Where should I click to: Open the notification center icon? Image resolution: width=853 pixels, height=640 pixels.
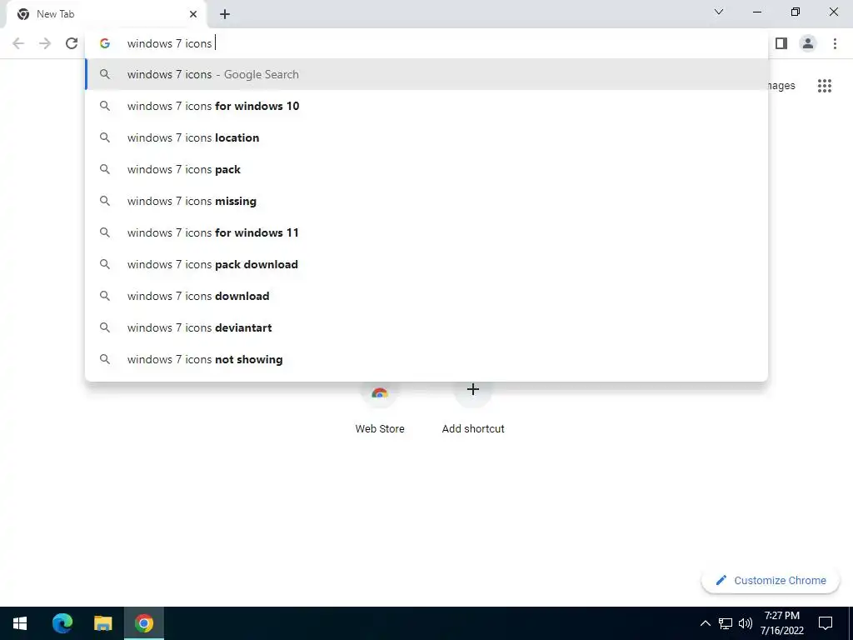(x=826, y=623)
